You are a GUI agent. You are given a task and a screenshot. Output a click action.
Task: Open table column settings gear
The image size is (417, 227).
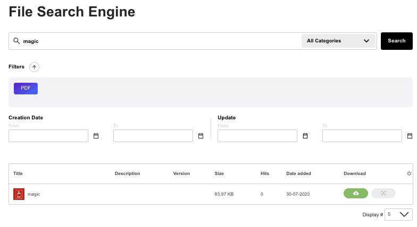click(409, 173)
